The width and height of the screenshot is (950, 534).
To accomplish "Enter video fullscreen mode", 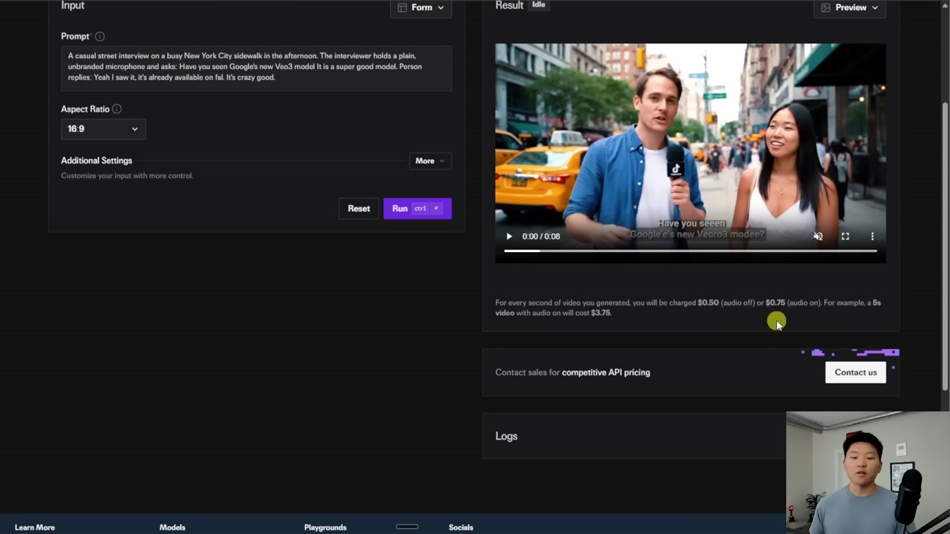I will point(845,237).
